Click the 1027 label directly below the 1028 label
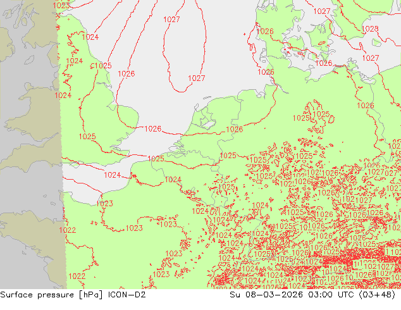This screenshot has width=401, height=310. [371, 58]
